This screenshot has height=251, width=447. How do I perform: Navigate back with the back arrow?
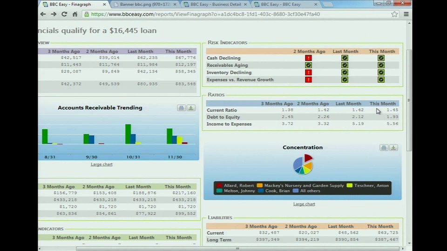tap(43, 14)
